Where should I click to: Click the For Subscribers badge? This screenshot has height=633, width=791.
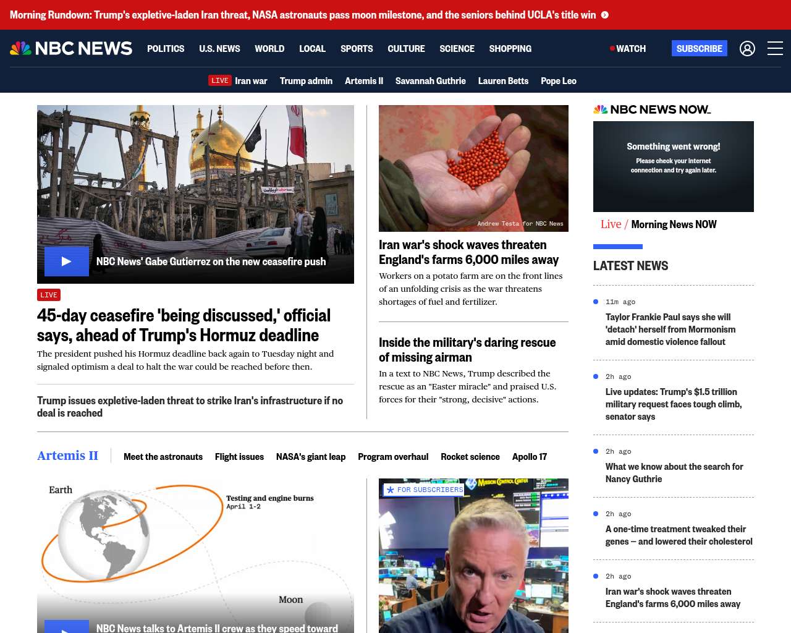[x=423, y=490]
